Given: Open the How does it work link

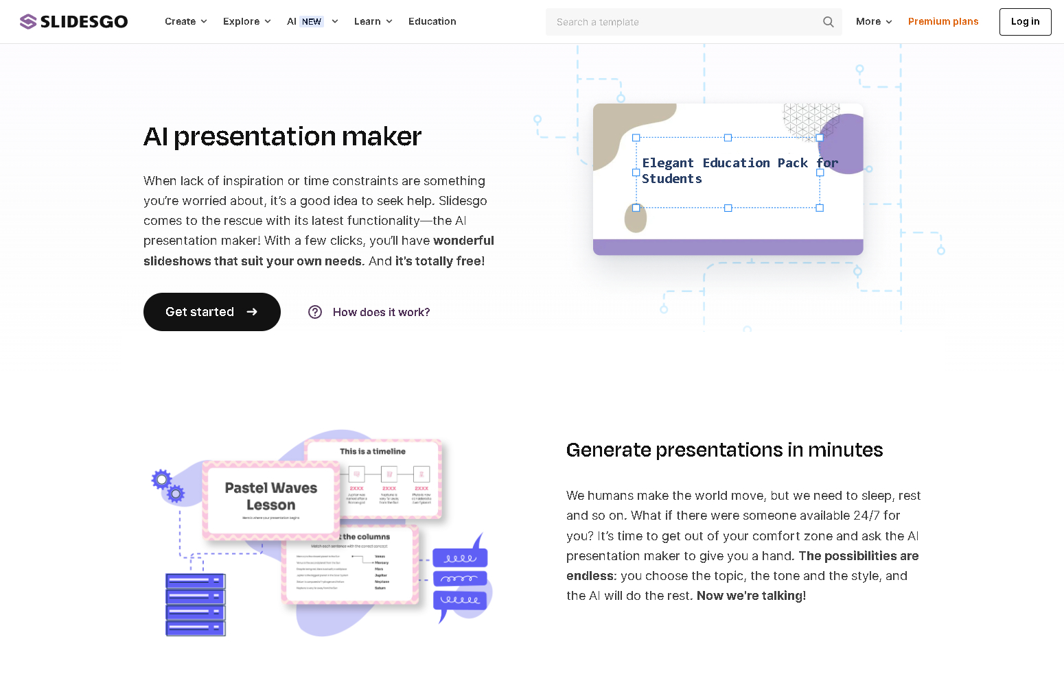Looking at the screenshot, I should click(x=381, y=312).
